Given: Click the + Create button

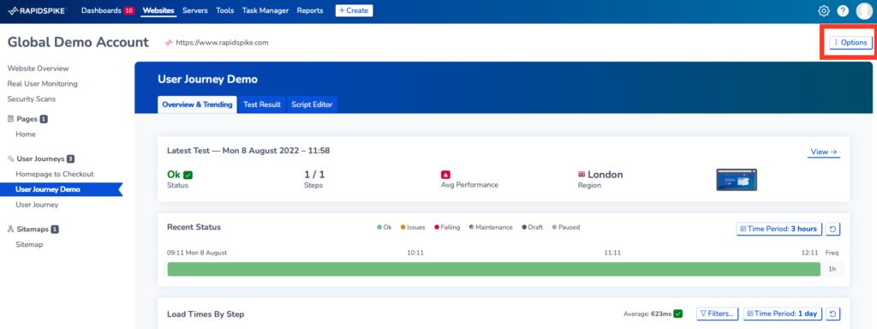Looking at the screenshot, I should tap(354, 10).
